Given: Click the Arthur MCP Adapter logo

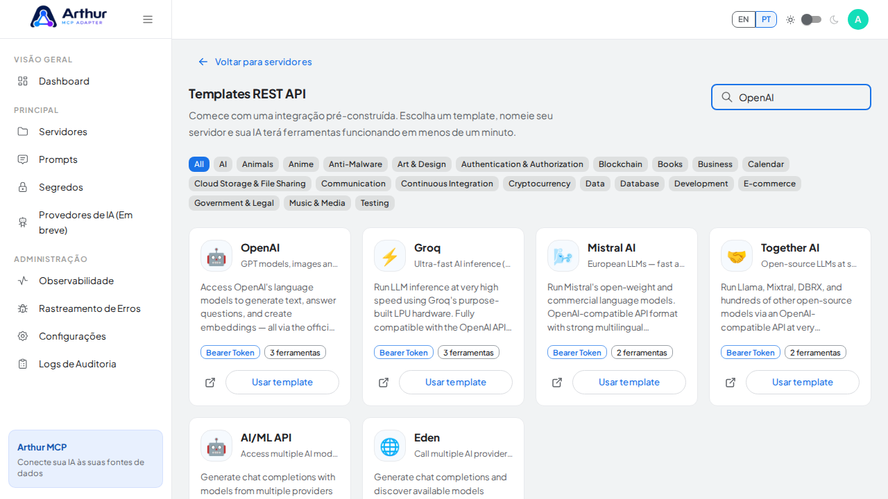Looking at the screenshot, I should [x=69, y=17].
